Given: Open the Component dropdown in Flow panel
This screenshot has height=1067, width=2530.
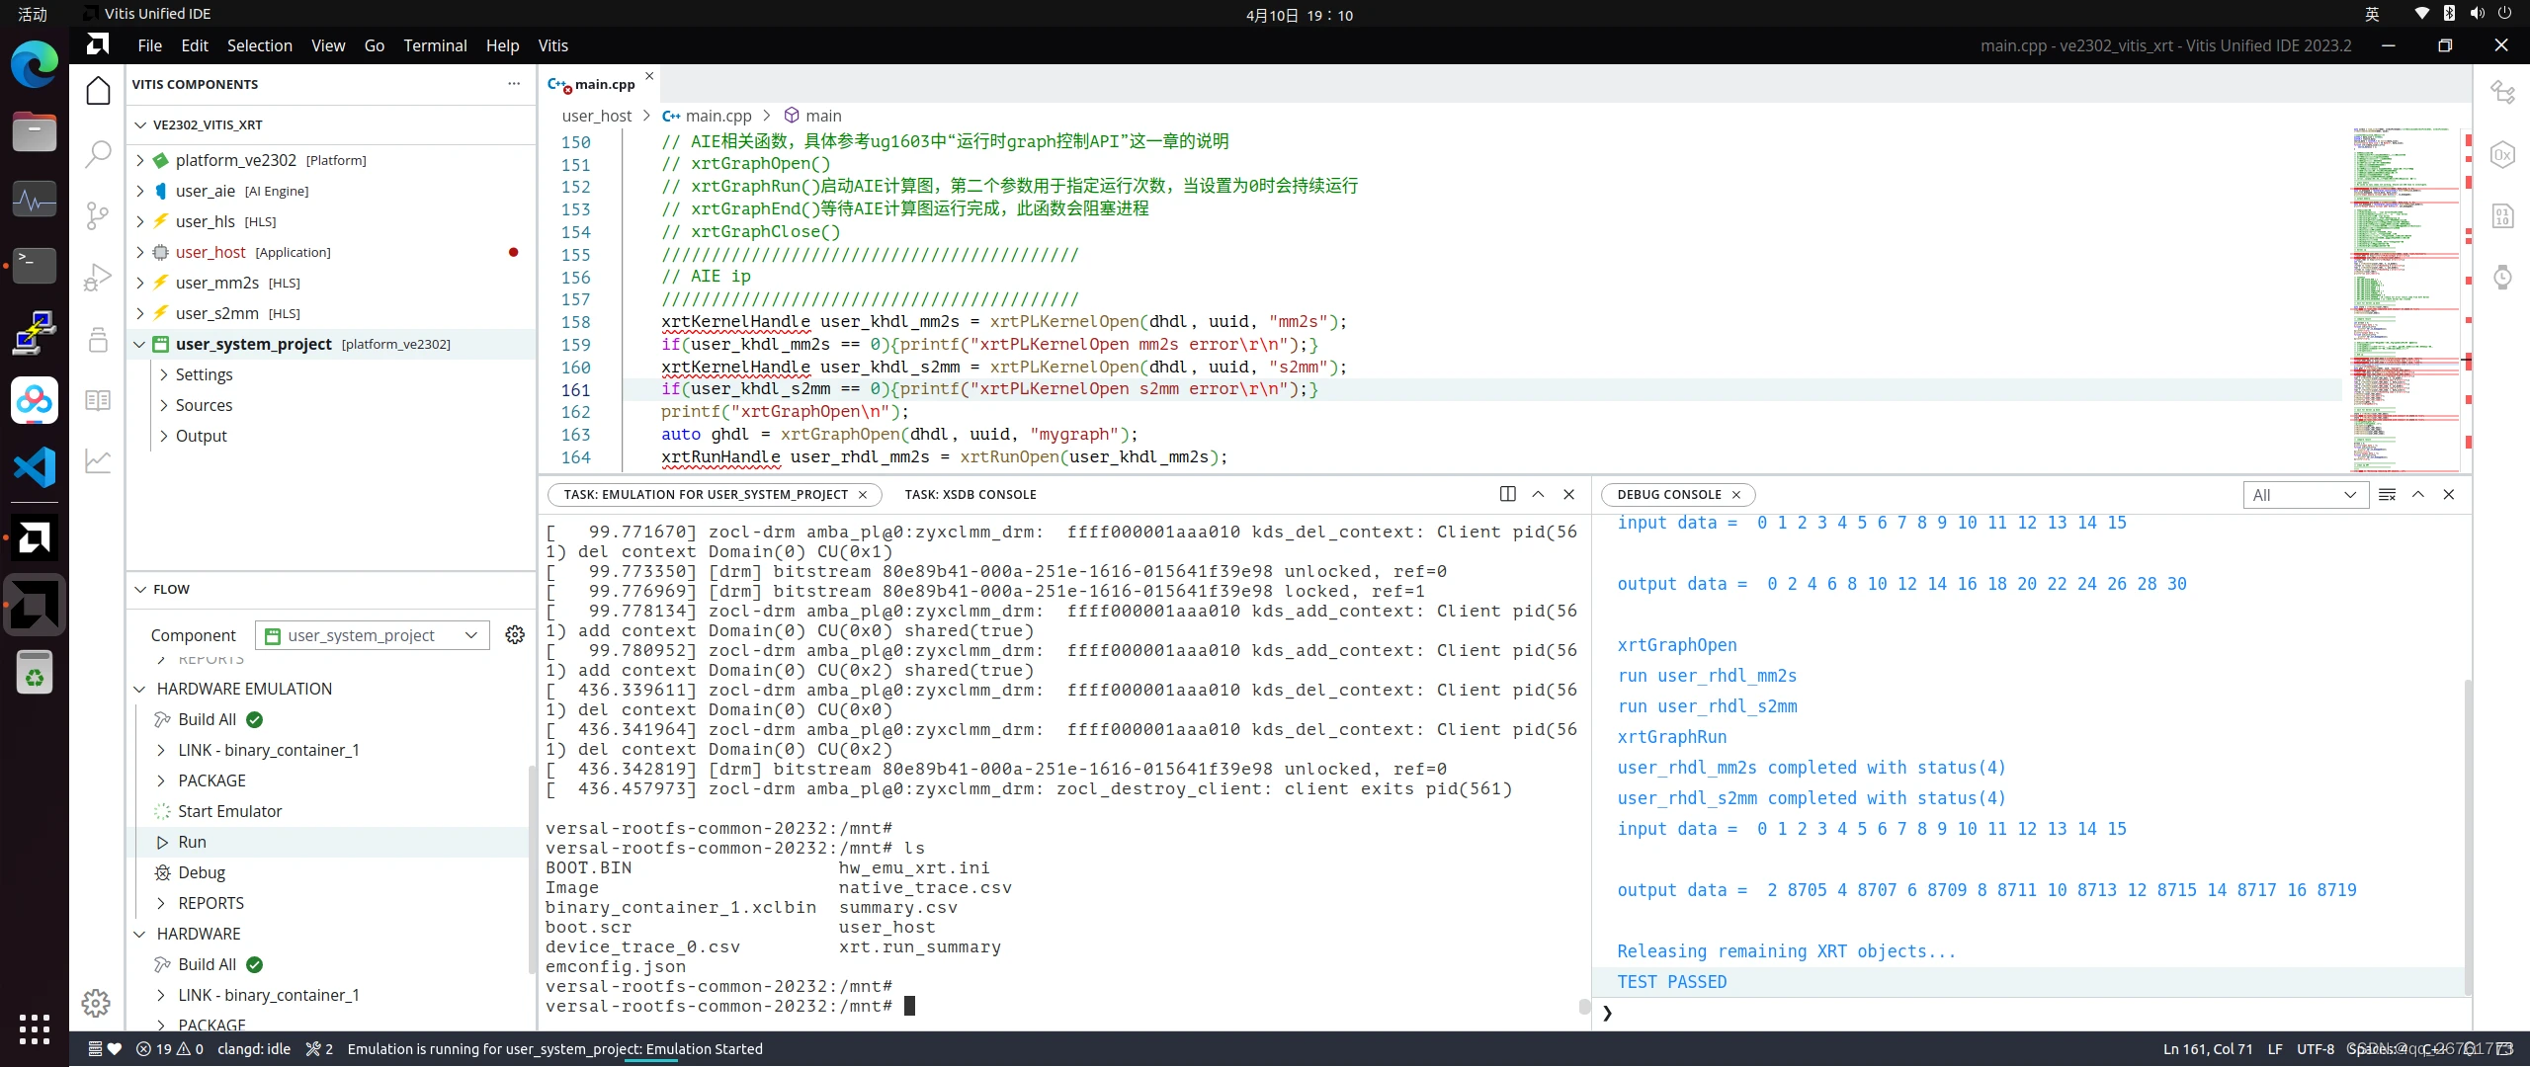Looking at the screenshot, I should tap(372, 635).
